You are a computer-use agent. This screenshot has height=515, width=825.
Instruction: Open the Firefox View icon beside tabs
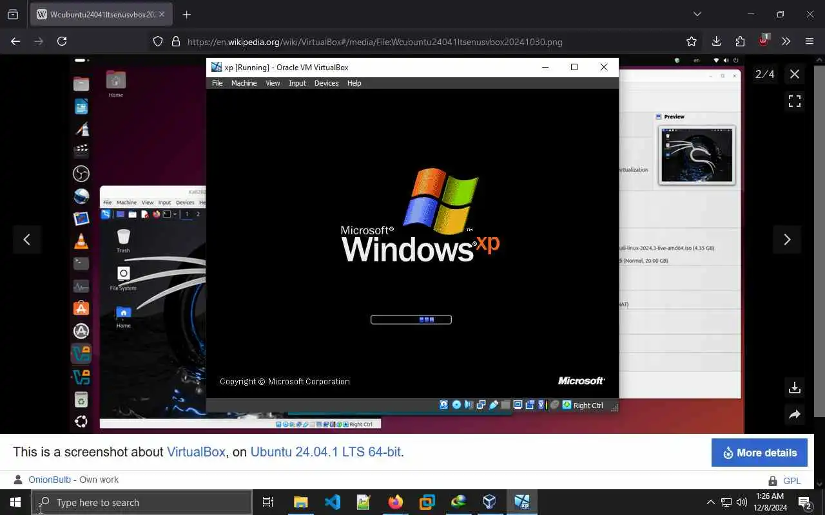13,14
